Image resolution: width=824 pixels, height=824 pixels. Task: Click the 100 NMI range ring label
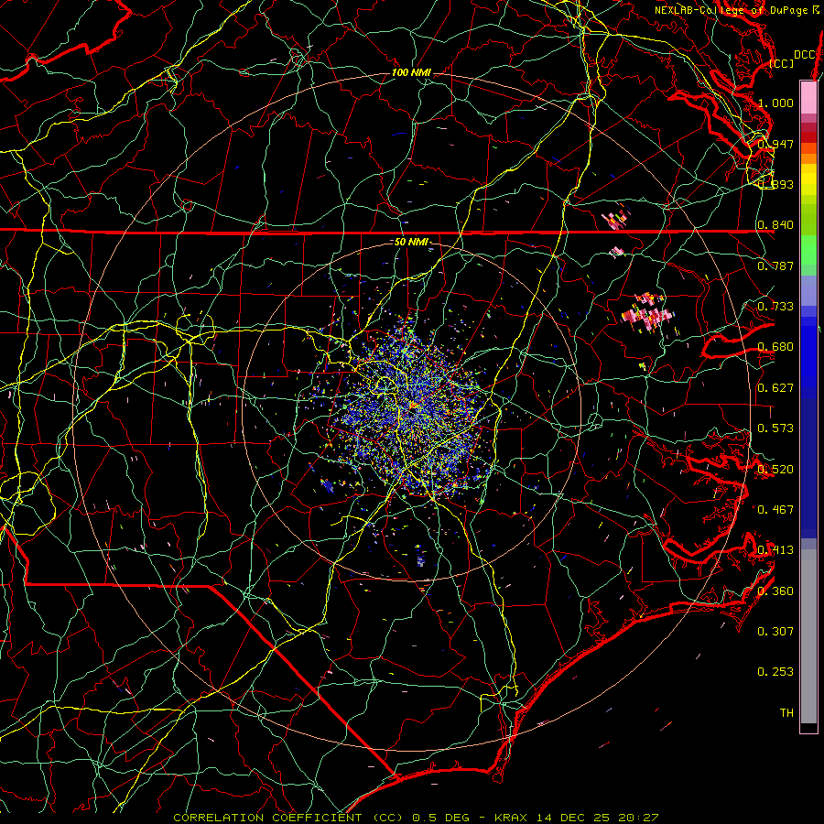pos(411,72)
